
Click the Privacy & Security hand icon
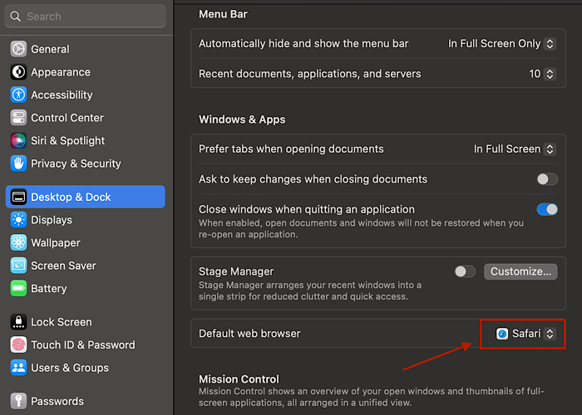(18, 164)
